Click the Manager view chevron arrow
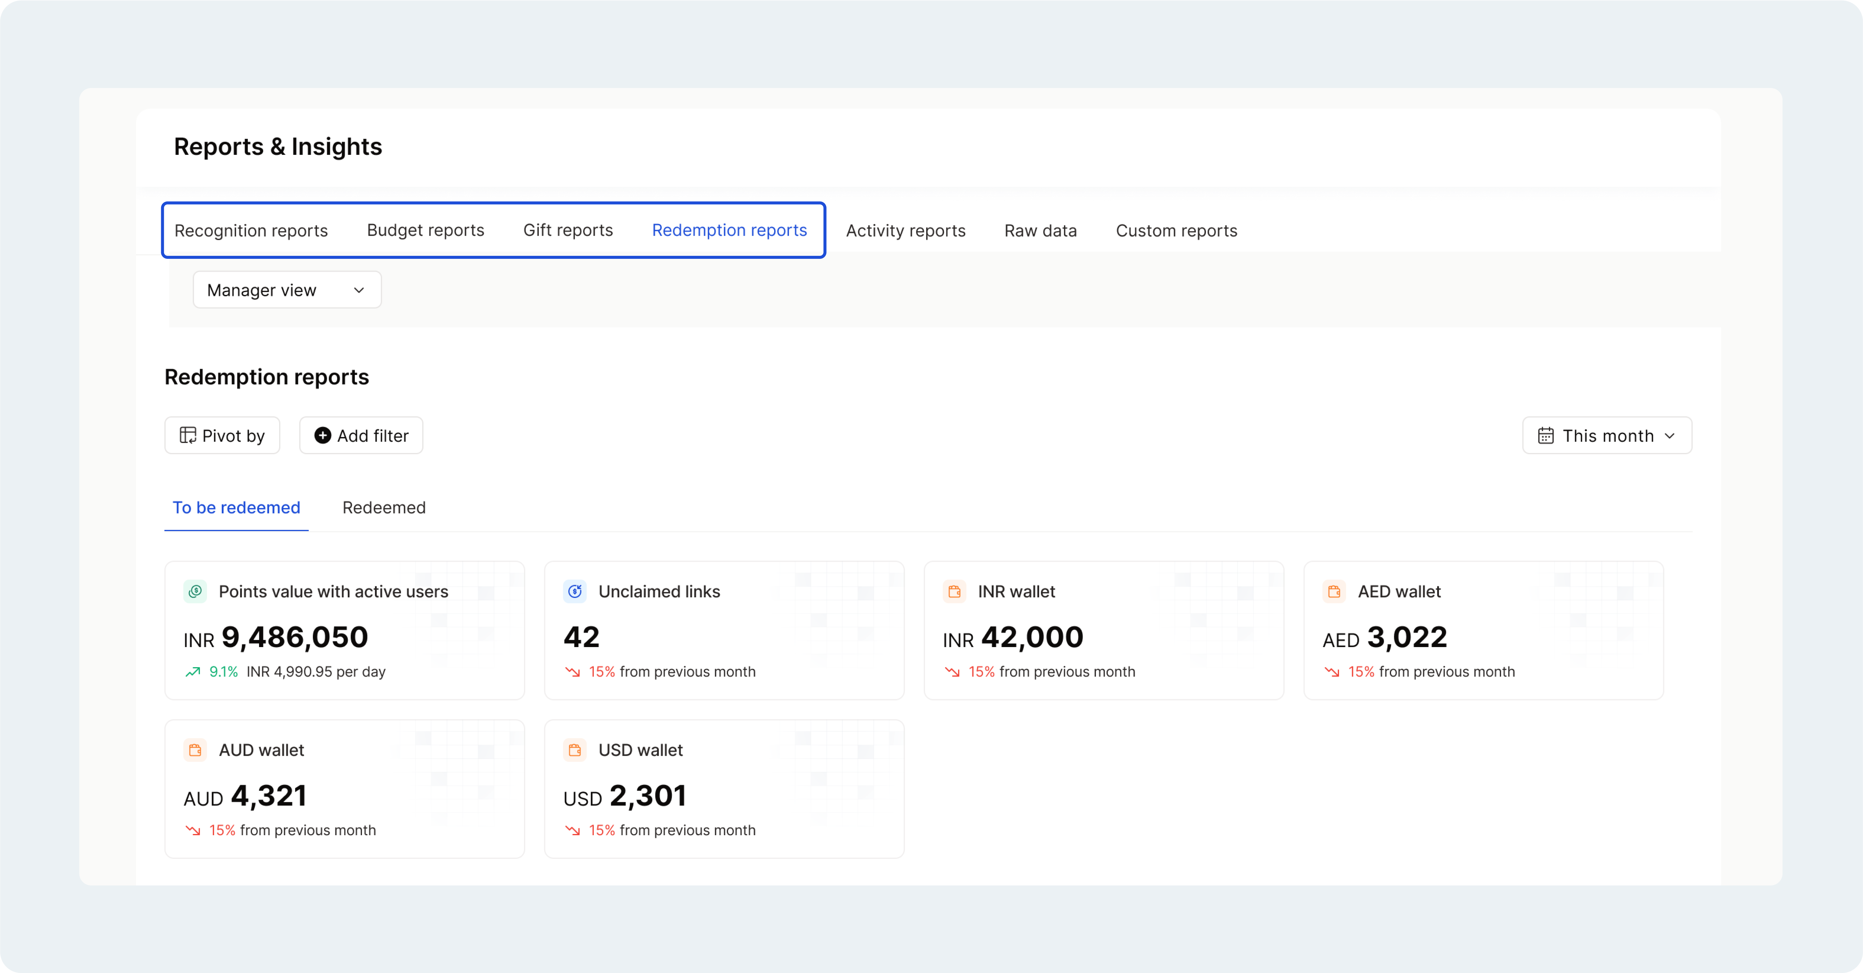Viewport: 1863px width, 973px height. pos(359,290)
